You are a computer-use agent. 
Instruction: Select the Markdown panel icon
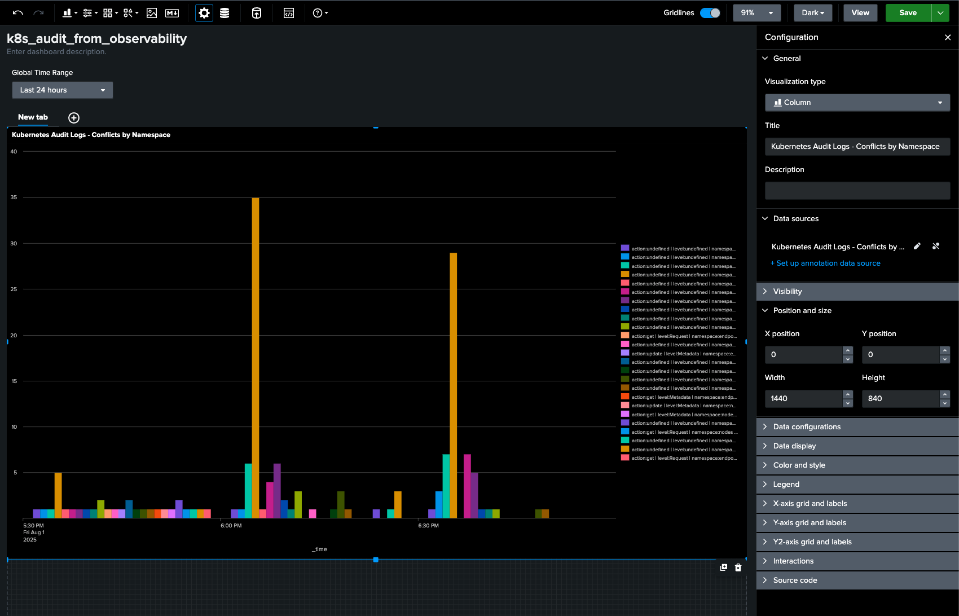172,12
